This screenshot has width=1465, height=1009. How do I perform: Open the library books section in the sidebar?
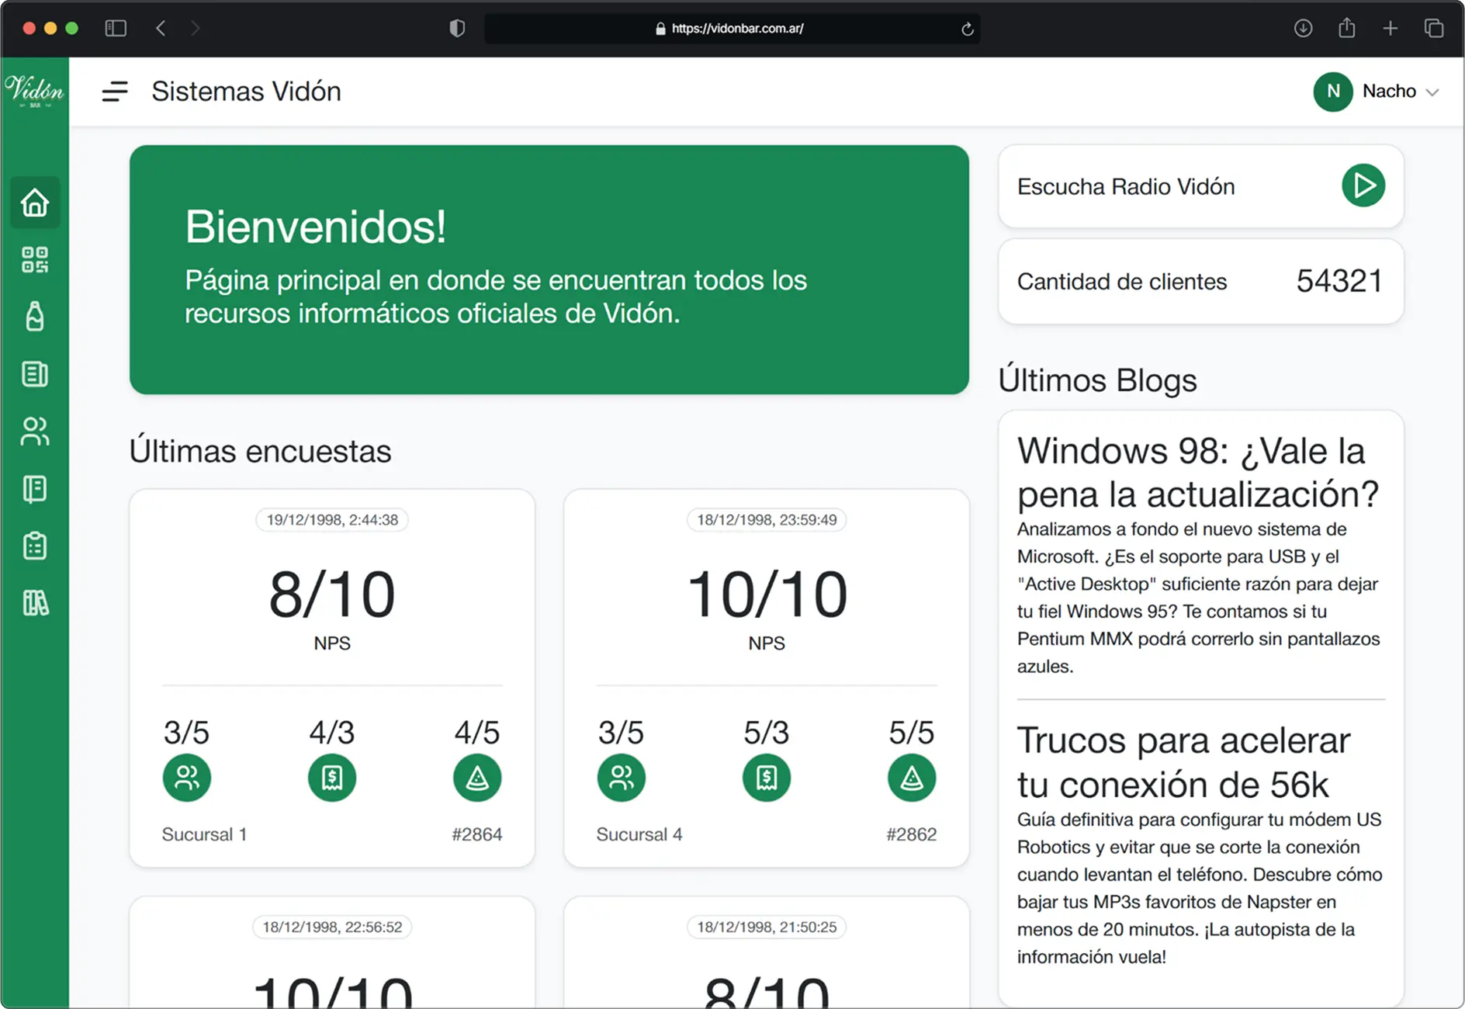[35, 603]
